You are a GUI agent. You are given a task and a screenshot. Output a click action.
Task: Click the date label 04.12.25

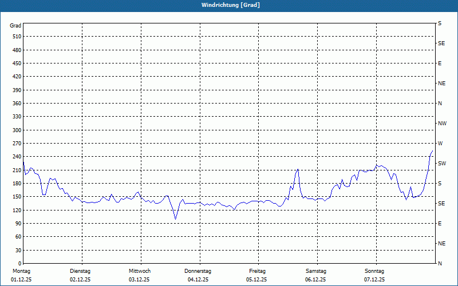(198, 280)
